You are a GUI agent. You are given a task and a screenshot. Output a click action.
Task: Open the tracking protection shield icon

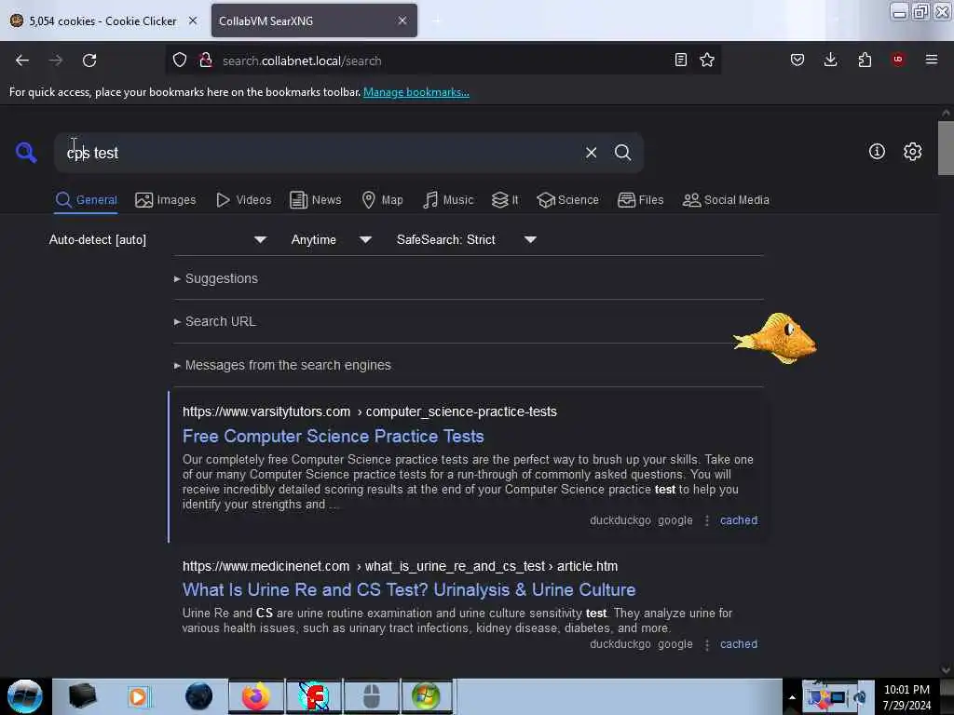[x=180, y=61]
